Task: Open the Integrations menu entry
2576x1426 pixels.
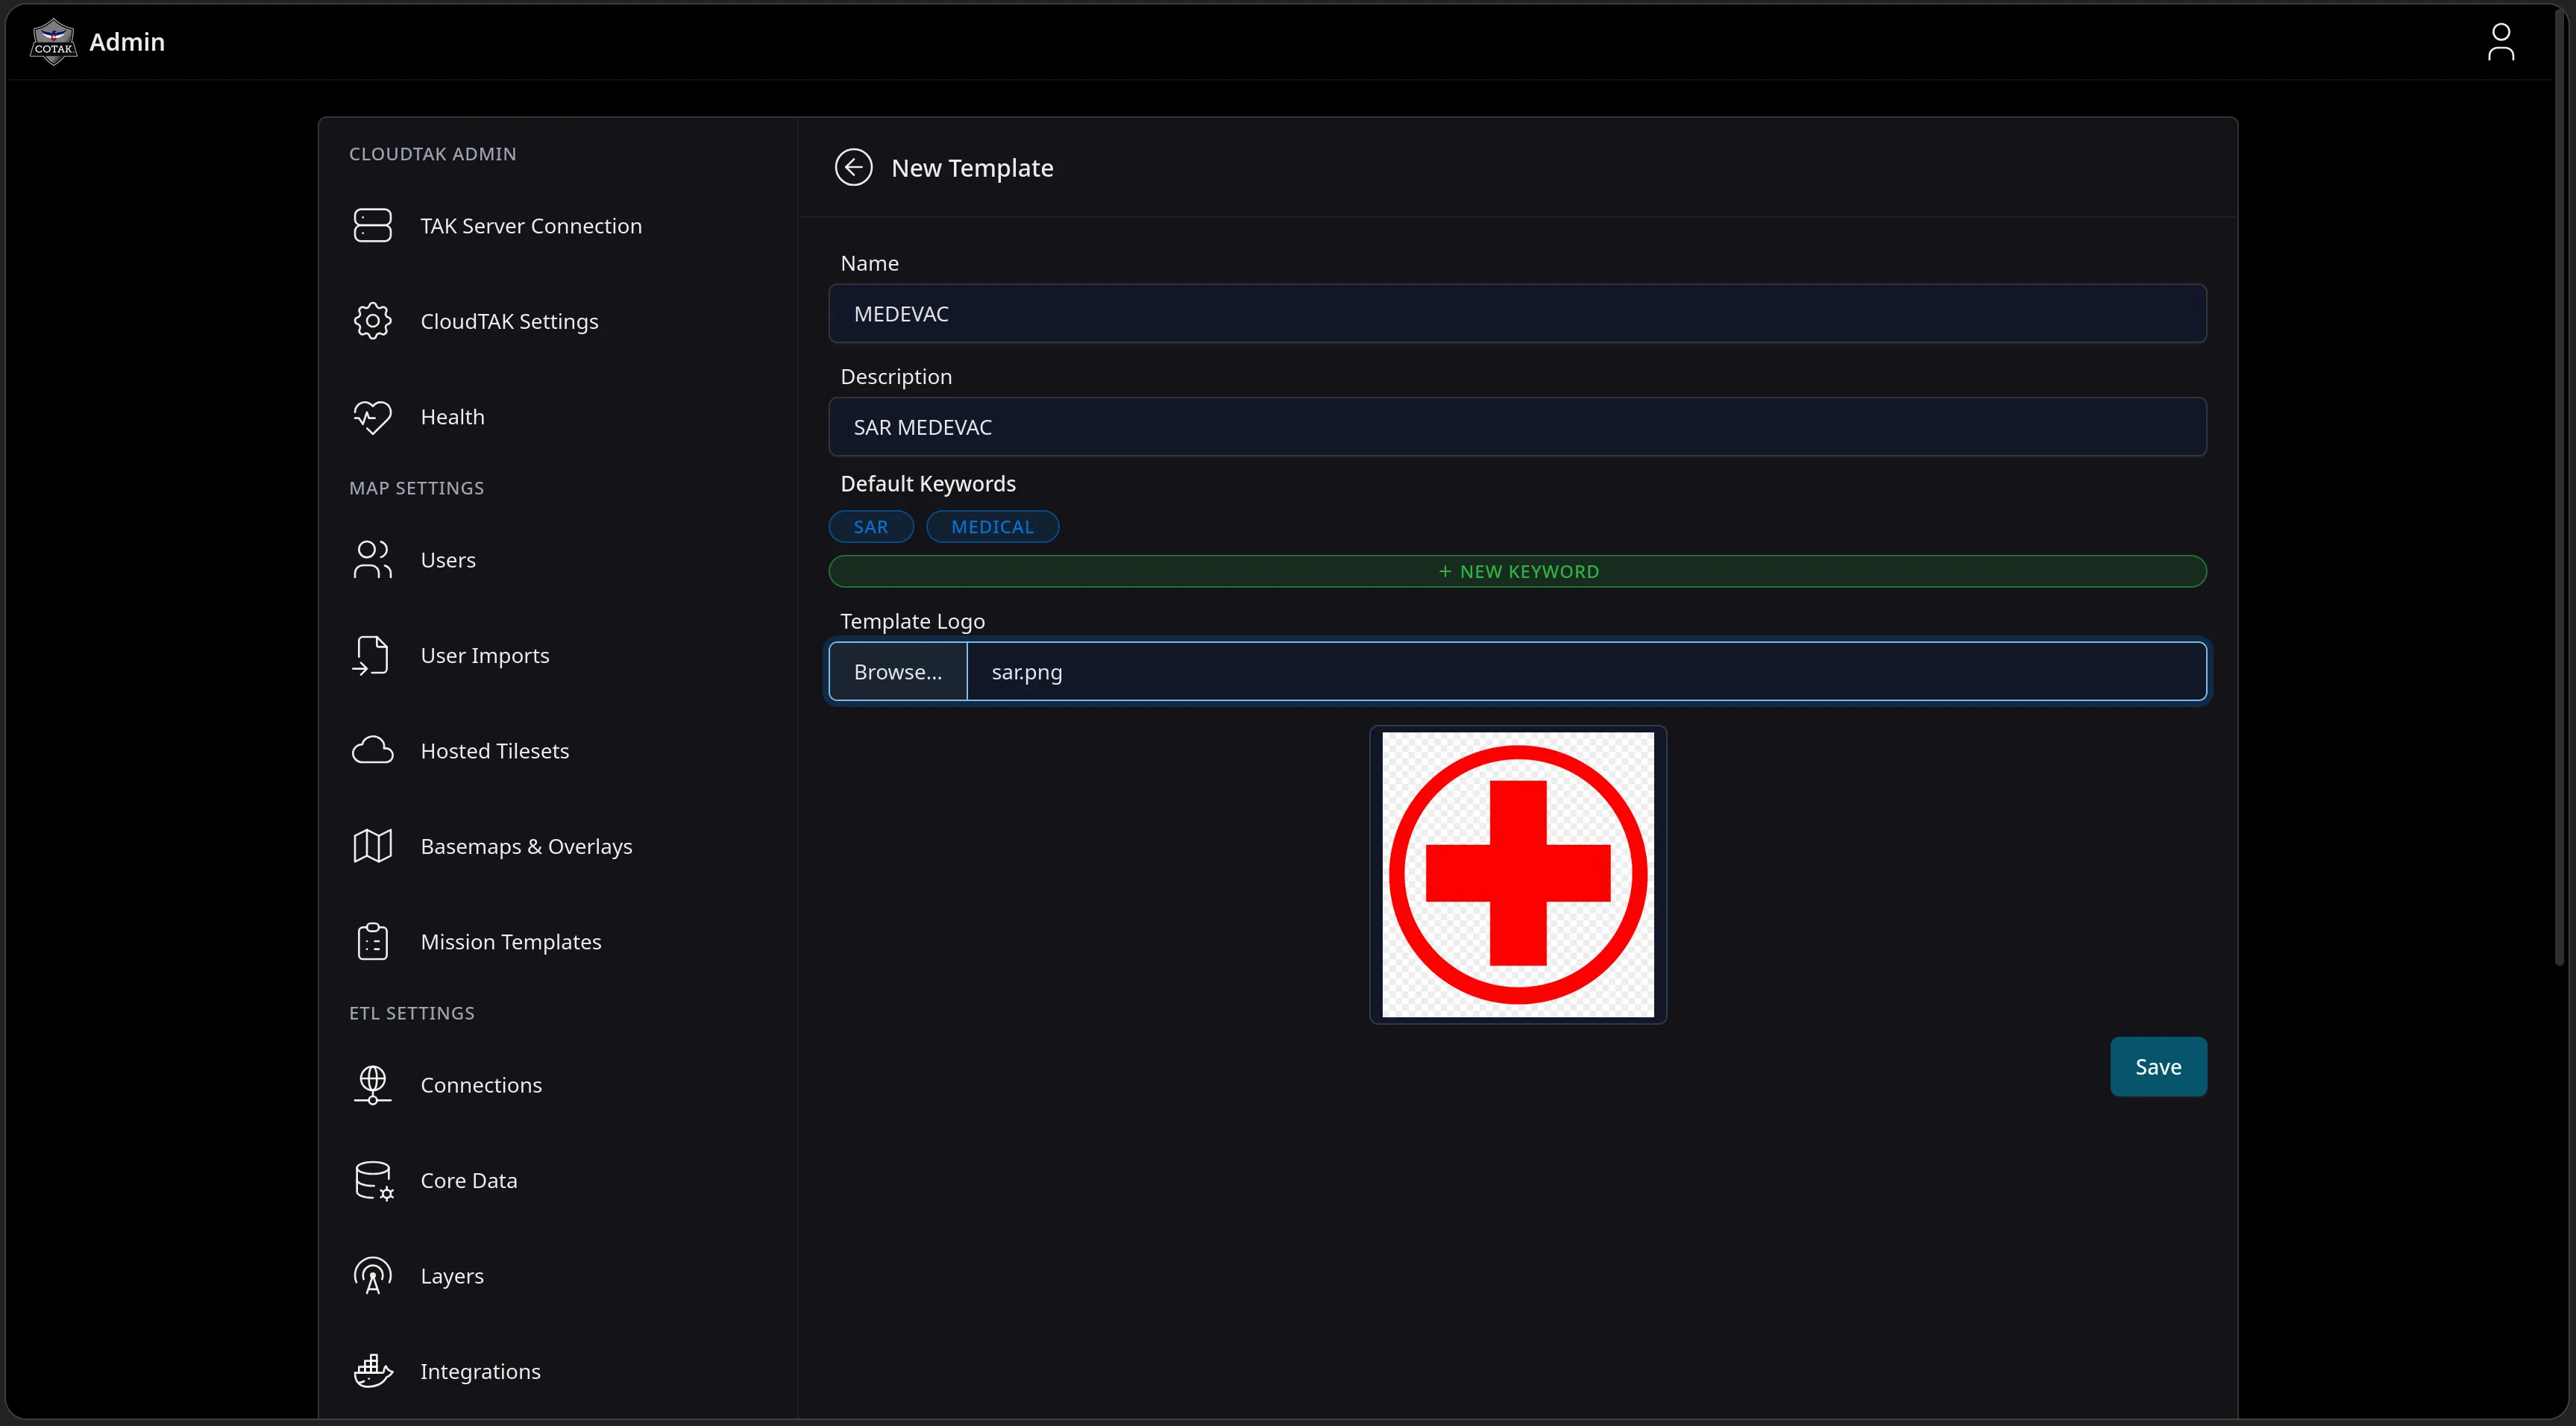Action: pyautogui.click(x=558, y=1371)
